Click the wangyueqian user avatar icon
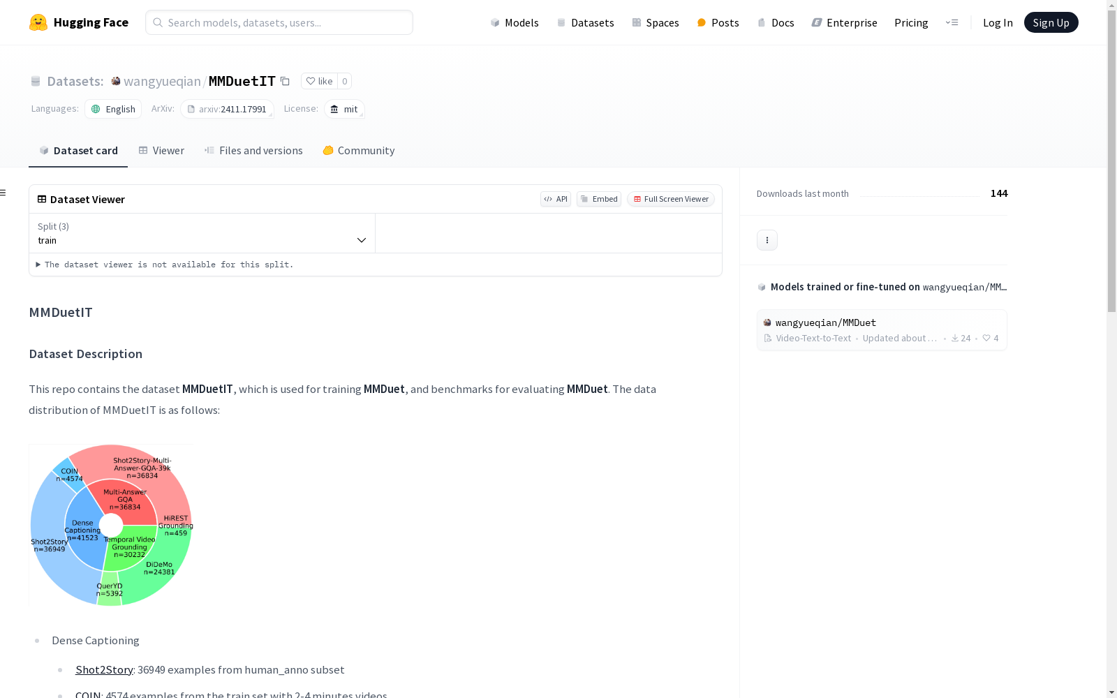The width and height of the screenshot is (1117, 698). (116, 81)
